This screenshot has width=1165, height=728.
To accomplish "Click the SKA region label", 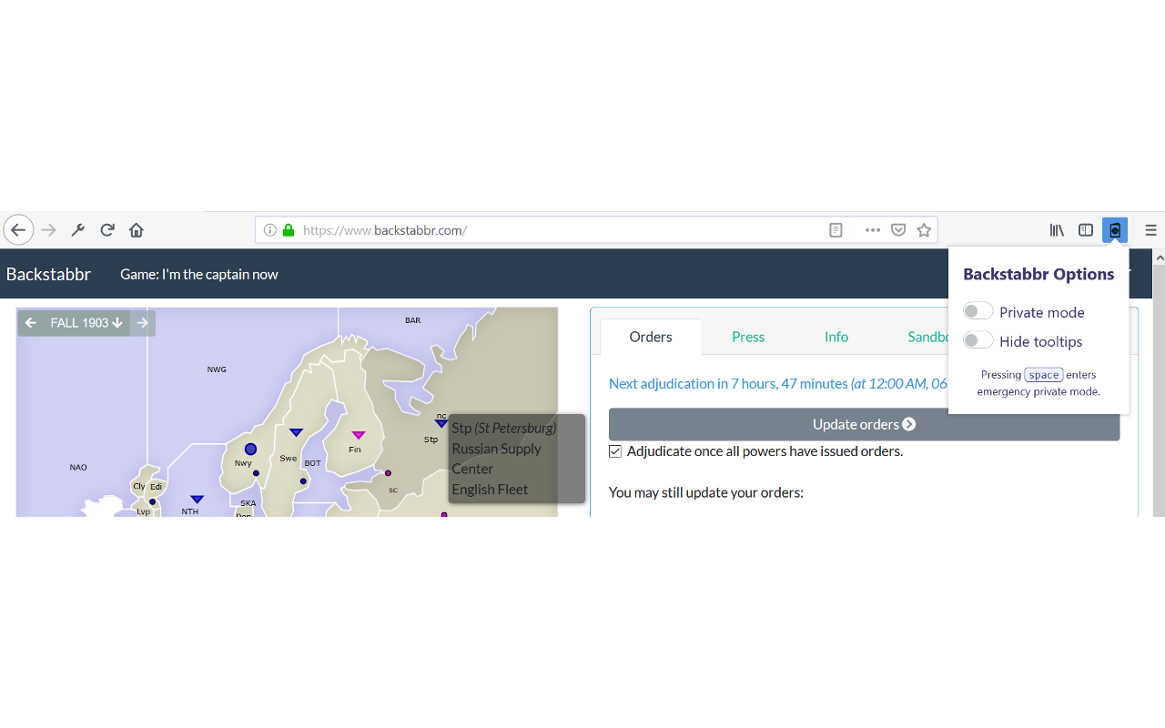I will tap(248, 503).
